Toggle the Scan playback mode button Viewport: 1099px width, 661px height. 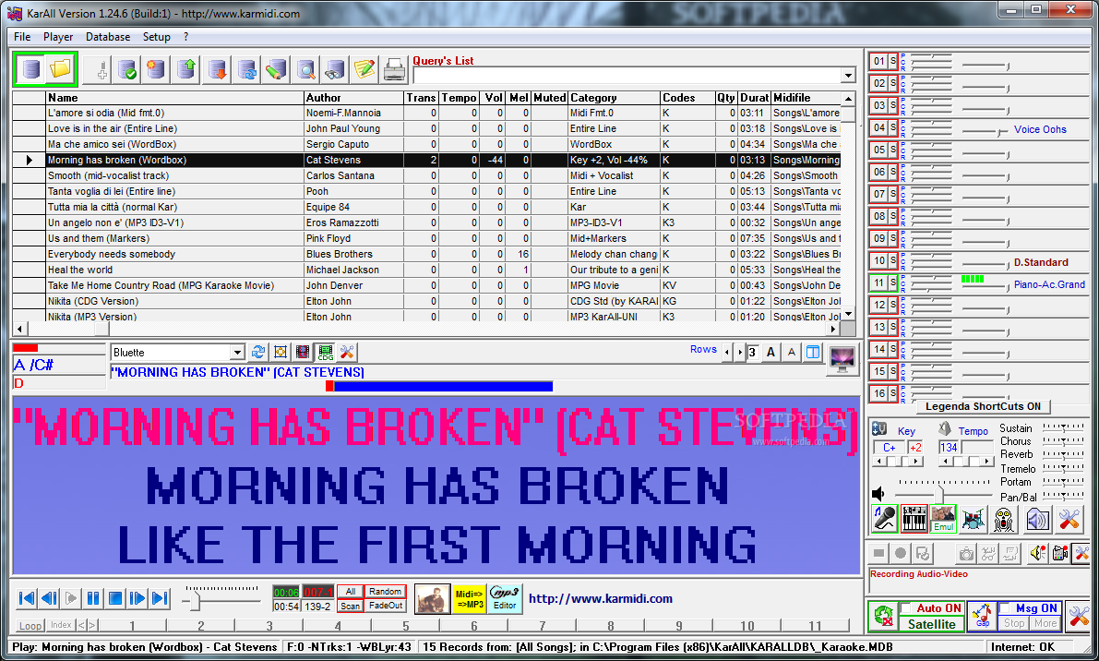click(351, 606)
